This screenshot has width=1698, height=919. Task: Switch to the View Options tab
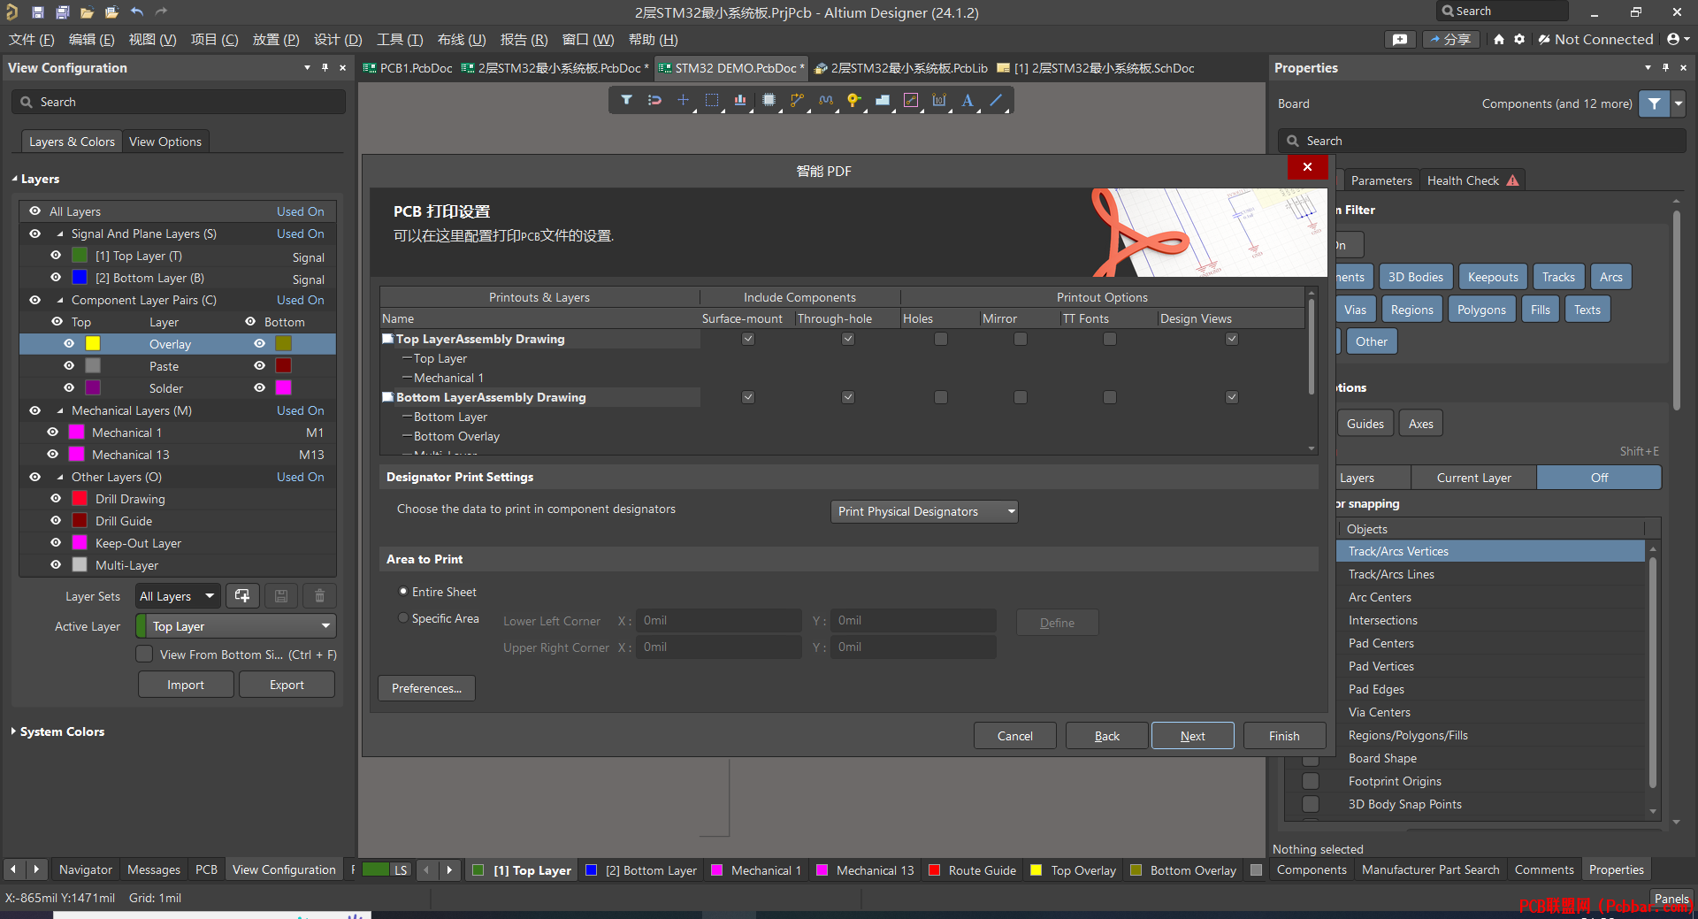[x=165, y=142]
